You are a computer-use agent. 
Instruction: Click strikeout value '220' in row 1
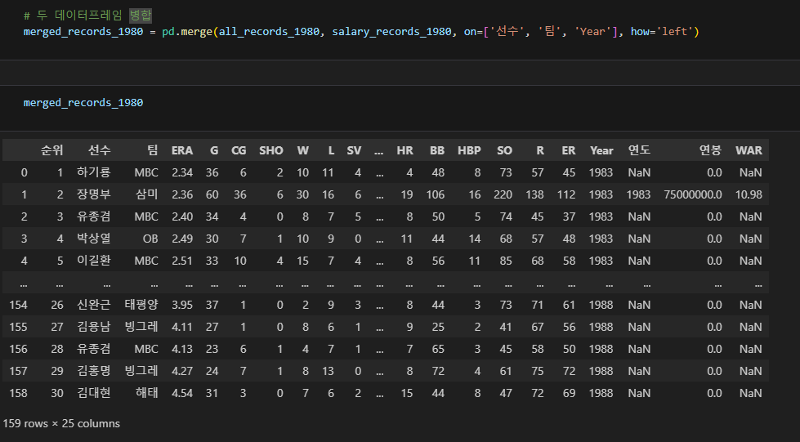(x=503, y=194)
